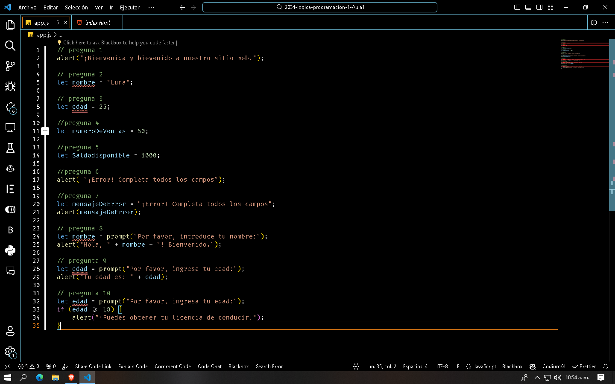The height and width of the screenshot is (384, 615).
Task: Click app.js in the breadcrumb
Action: (44, 35)
